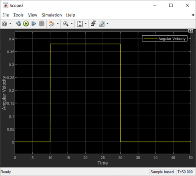Open Configuration Properties gear icon
The width and height of the screenshot is (196, 176).
[4, 24]
